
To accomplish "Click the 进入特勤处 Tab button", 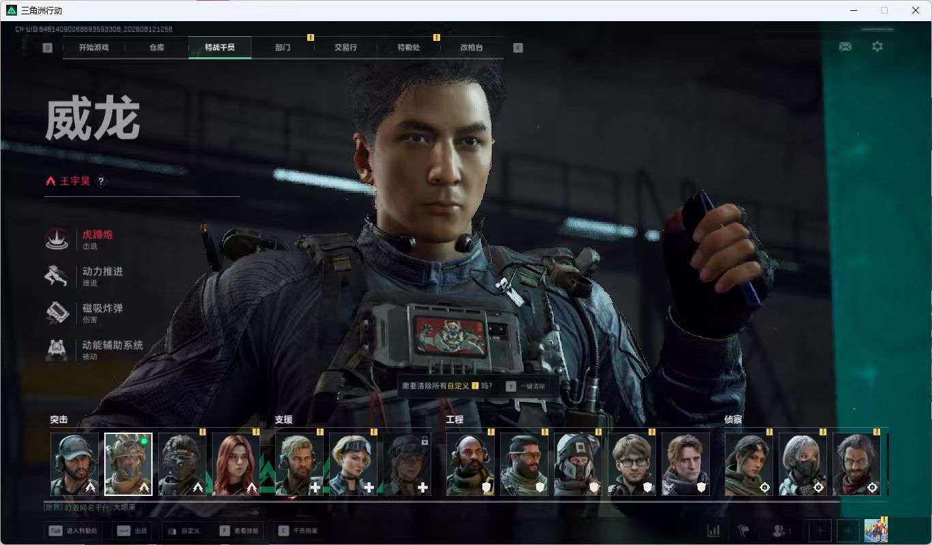I will pos(73,531).
